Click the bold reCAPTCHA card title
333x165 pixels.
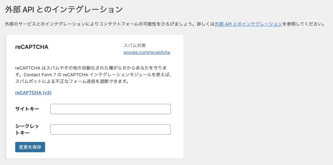(32, 47)
